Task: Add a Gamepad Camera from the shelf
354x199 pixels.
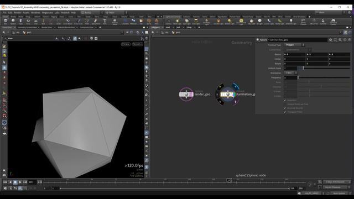Action: (x=333, y=22)
